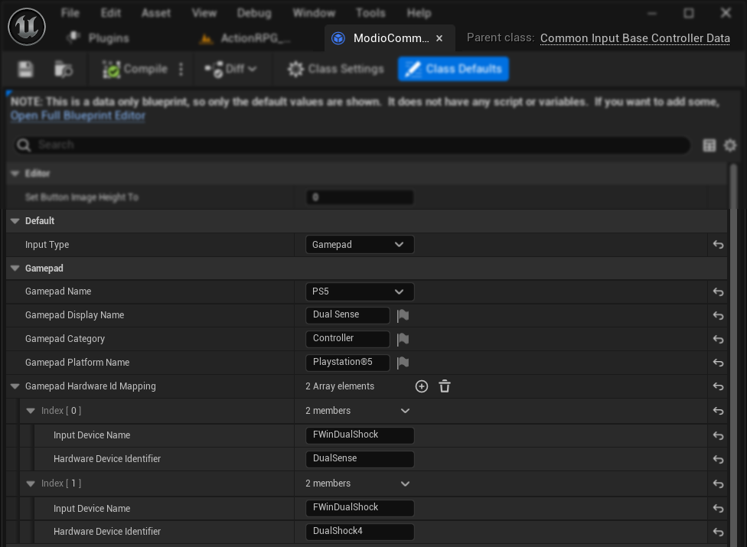747x547 pixels.
Task: Open the Diff dropdown
Action: (x=231, y=69)
